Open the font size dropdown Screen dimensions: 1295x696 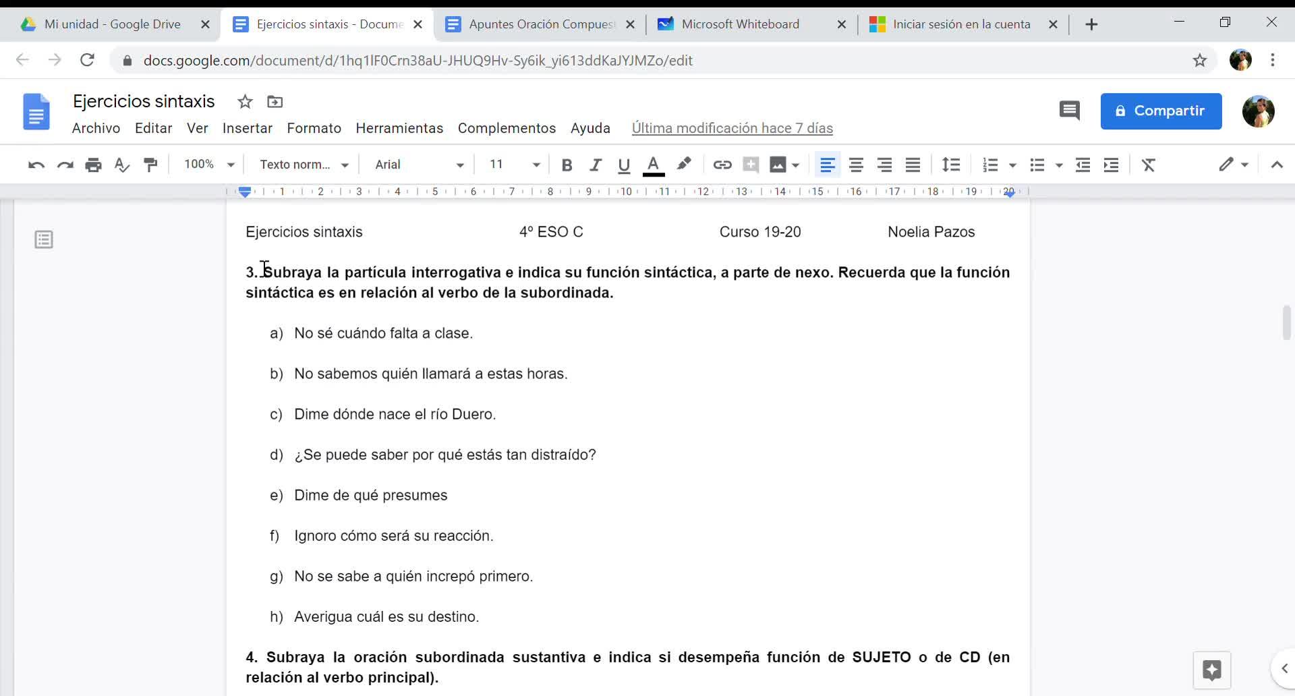click(515, 165)
